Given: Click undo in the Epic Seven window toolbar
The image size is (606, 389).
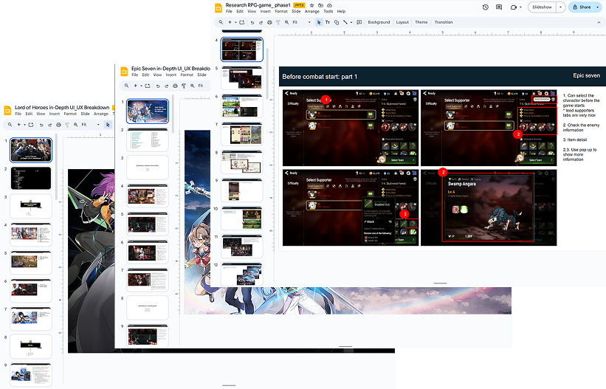Looking at the screenshot, I should (x=157, y=86).
